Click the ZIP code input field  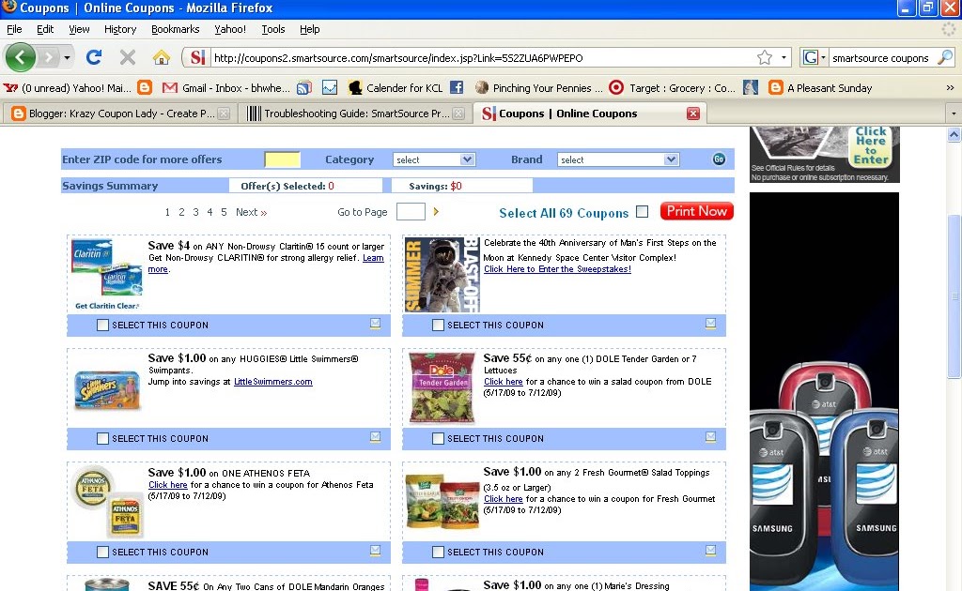click(282, 159)
